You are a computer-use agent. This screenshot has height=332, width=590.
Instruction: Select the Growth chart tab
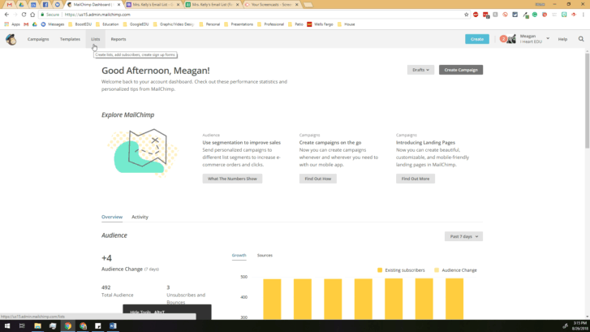click(239, 255)
